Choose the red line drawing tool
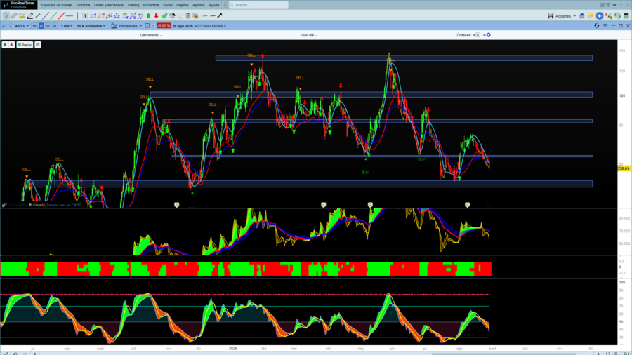This screenshot has height=355, width=632. [x=61, y=15]
